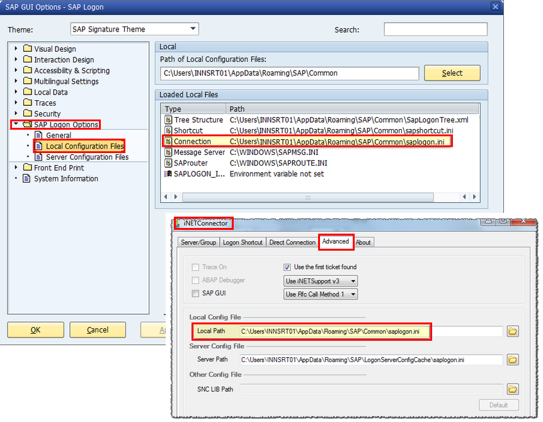Open the Local Path folder browse icon
543x422 pixels.
512,331
